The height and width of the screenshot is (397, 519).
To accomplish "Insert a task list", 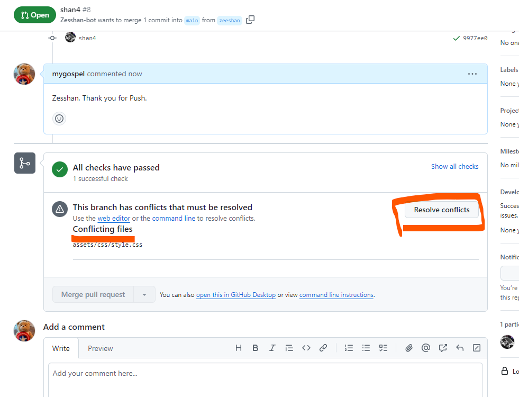I will [383, 348].
